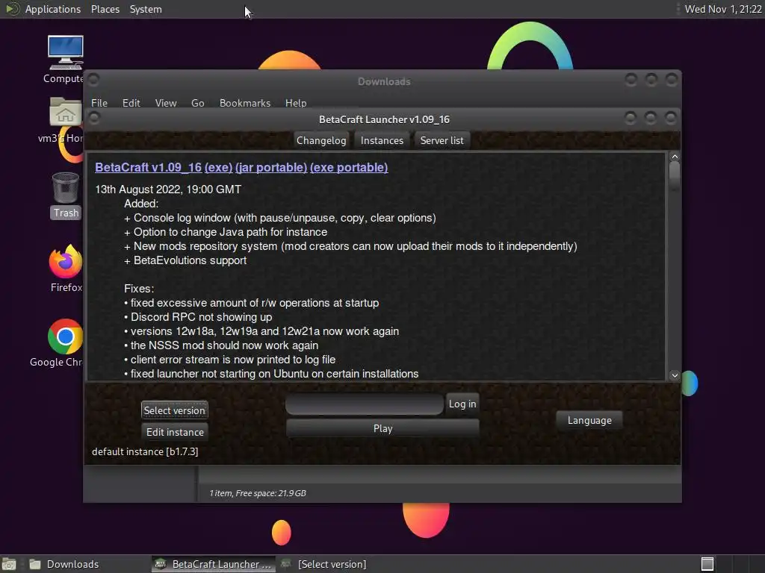765x573 pixels.
Task: Open File menu in Downloads window
Action: (x=99, y=103)
